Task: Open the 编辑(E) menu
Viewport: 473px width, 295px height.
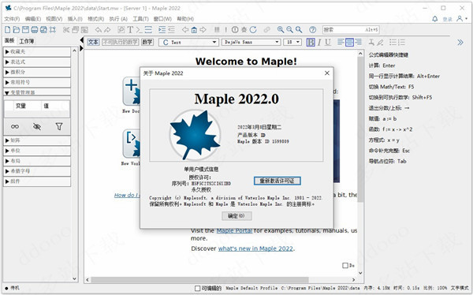Action: [x=33, y=19]
